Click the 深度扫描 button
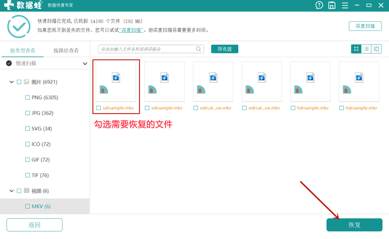Image resolution: width=389 pixels, height=239 pixels. pos(365,26)
